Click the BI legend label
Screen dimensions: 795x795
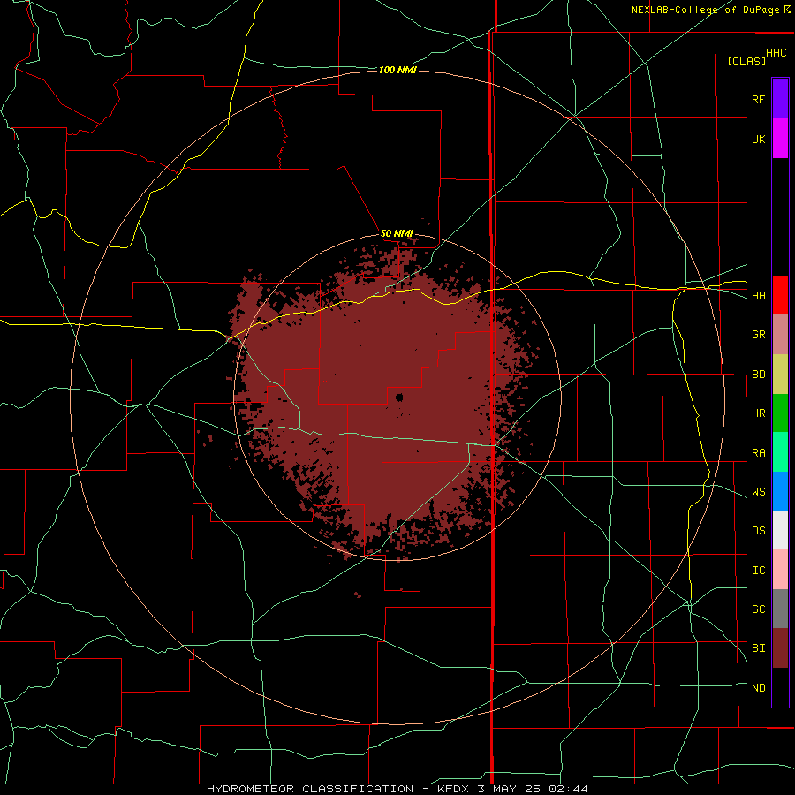[758, 648]
